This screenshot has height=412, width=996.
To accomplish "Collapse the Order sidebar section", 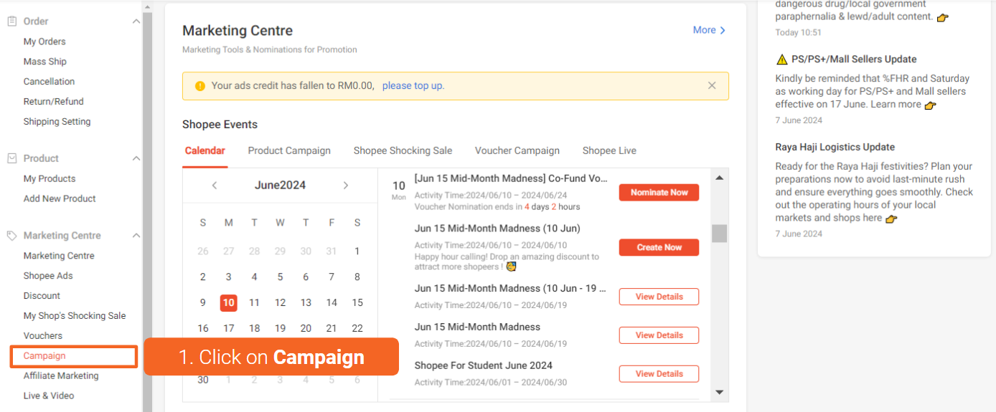I will tap(136, 21).
